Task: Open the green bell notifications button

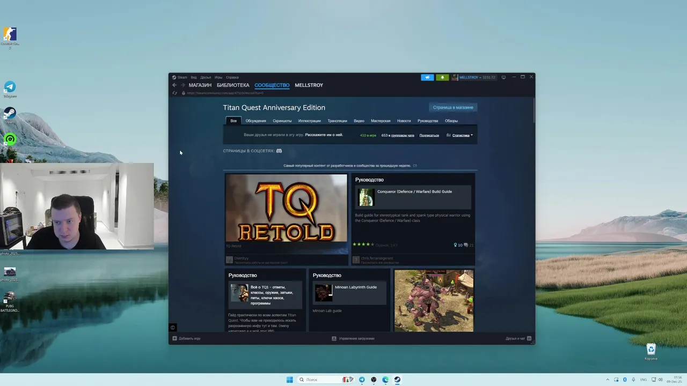Action: [442, 77]
